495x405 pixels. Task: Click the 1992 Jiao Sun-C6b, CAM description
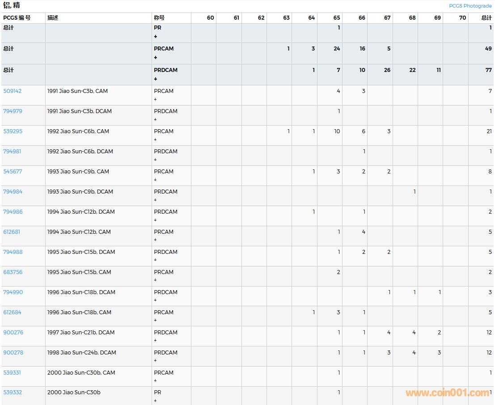[78, 131]
